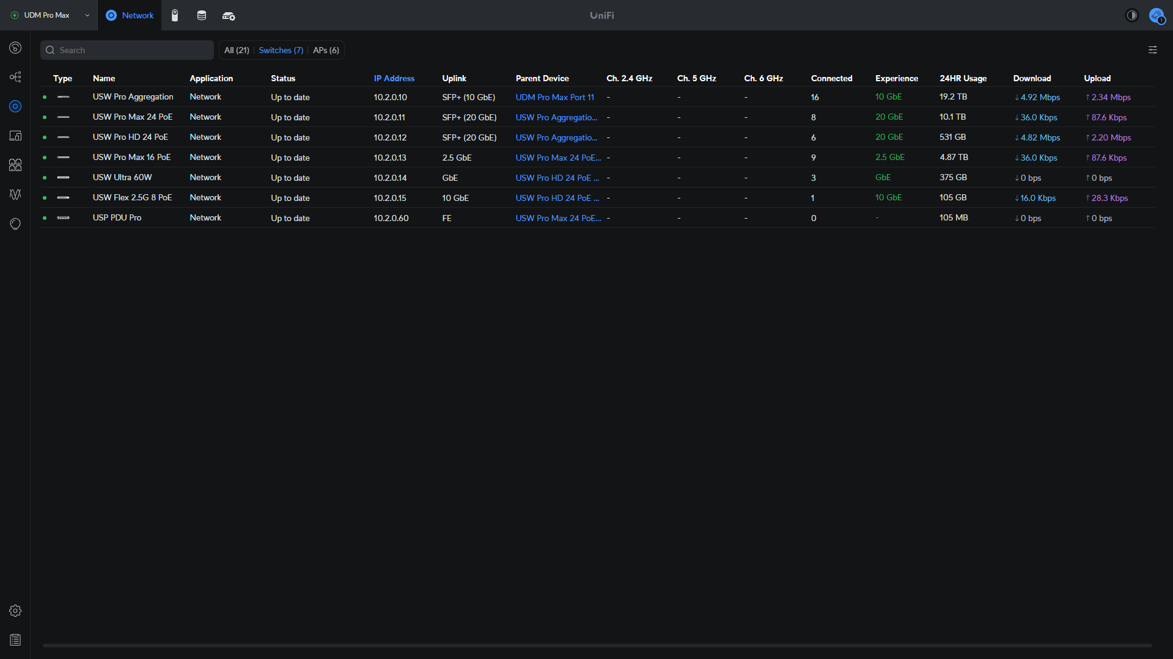
Task: Sort by Connected column header
Action: coord(831,78)
